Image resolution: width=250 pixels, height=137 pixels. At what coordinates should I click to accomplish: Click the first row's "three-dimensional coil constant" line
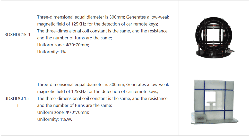tap(102, 31)
